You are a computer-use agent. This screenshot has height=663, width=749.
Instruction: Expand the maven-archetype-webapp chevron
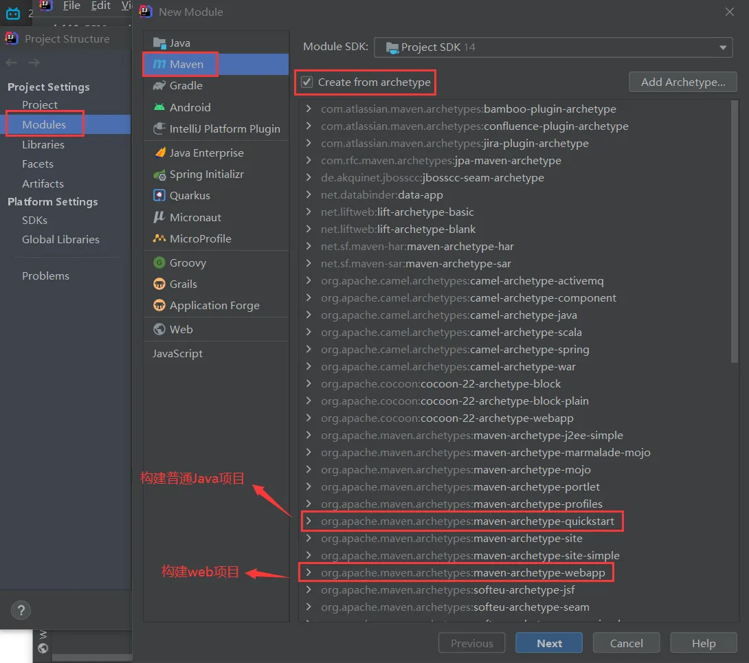(309, 573)
